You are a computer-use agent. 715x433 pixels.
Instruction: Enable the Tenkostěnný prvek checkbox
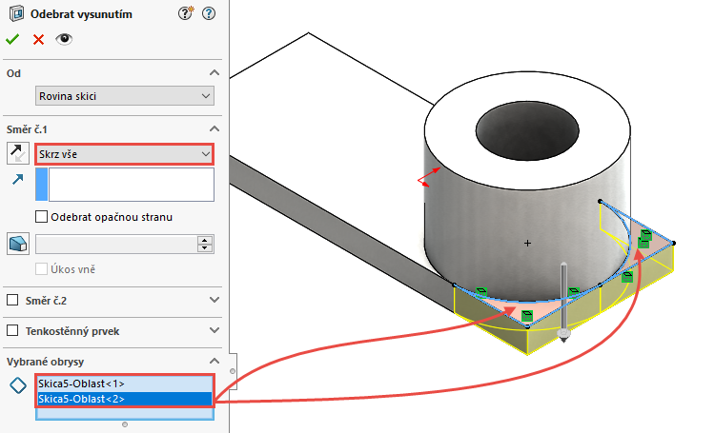coord(12,330)
